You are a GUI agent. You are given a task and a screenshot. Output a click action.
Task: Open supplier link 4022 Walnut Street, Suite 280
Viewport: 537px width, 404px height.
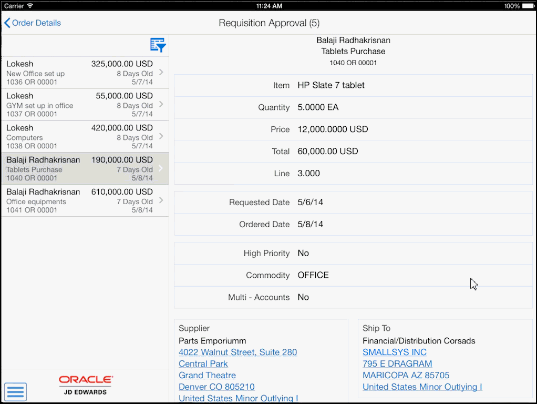point(237,352)
